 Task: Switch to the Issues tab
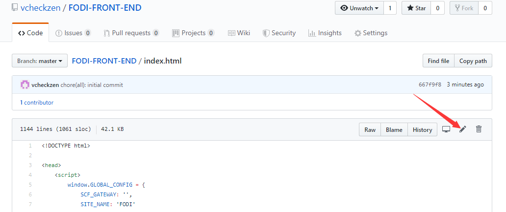(x=73, y=33)
